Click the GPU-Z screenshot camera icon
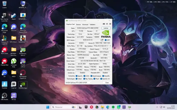 104,24
